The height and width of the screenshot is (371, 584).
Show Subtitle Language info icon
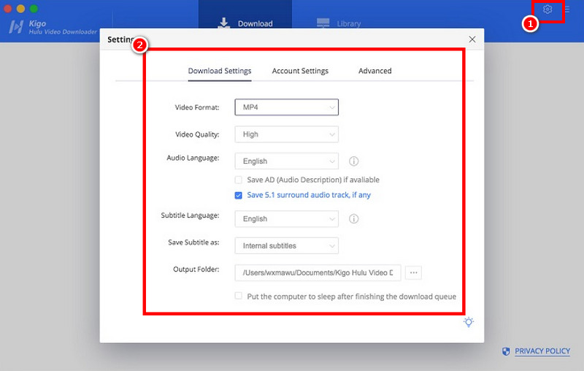(x=354, y=218)
